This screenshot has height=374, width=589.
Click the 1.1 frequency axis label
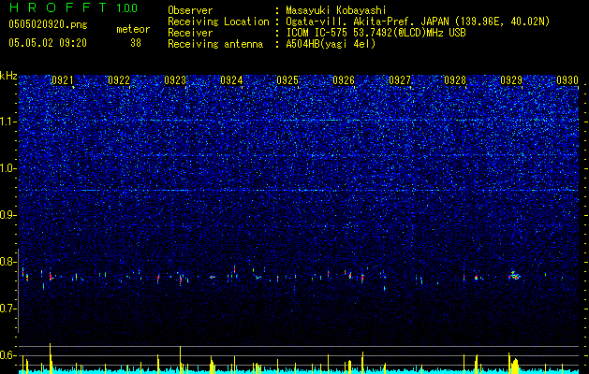pyautogui.click(x=8, y=122)
